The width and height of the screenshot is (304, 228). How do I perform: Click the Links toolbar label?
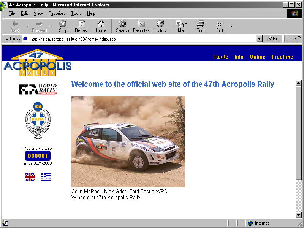(291, 39)
